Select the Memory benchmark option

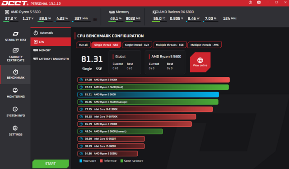(x=51, y=50)
